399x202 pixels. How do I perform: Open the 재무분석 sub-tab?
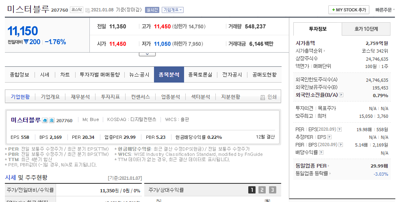click(80, 97)
